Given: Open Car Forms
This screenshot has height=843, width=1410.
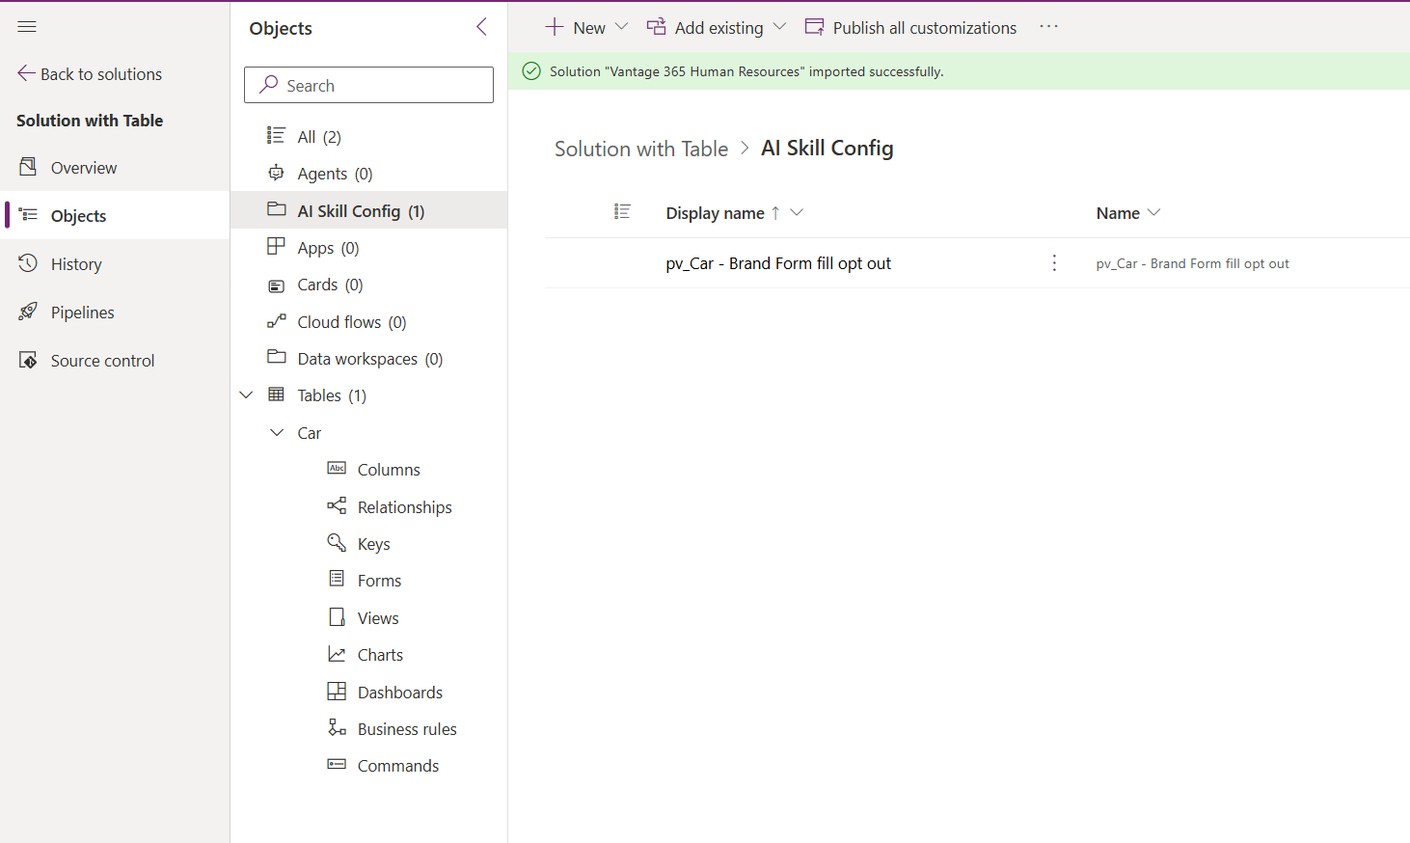Looking at the screenshot, I should pos(379,581).
